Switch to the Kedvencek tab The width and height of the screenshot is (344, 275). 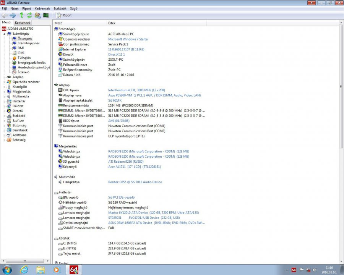point(23,23)
